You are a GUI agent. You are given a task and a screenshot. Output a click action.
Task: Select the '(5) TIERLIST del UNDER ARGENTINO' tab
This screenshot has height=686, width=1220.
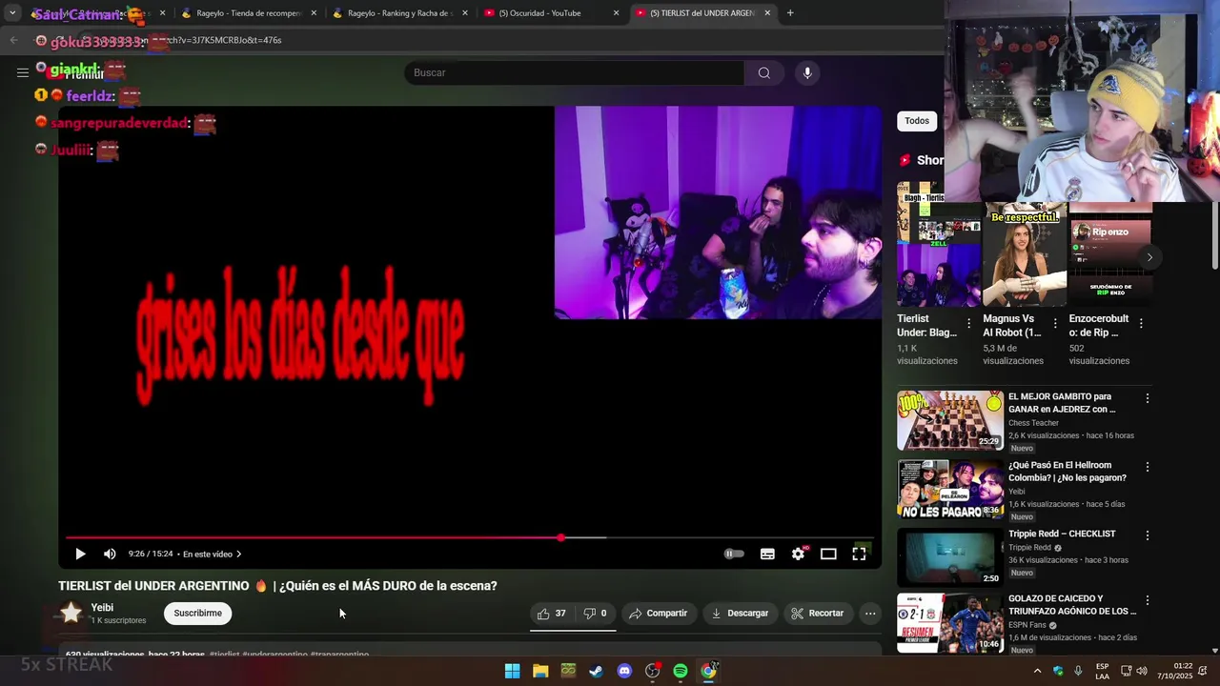click(x=701, y=13)
